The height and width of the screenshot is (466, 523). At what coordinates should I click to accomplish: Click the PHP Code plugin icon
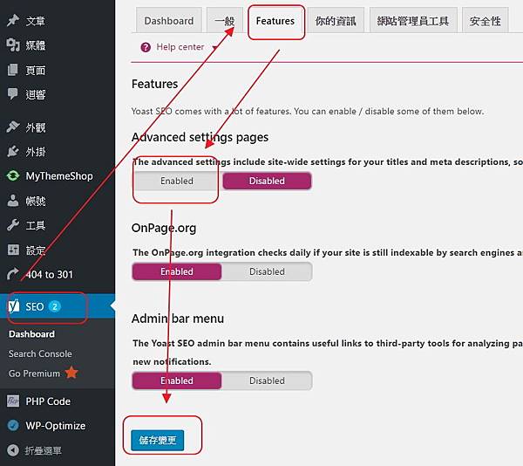[x=13, y=401]
